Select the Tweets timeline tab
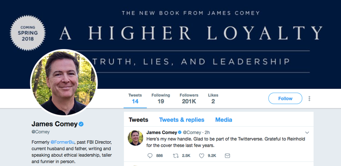Screen dimensions: 341x166 pyautogui.click(x=138, y=120)
